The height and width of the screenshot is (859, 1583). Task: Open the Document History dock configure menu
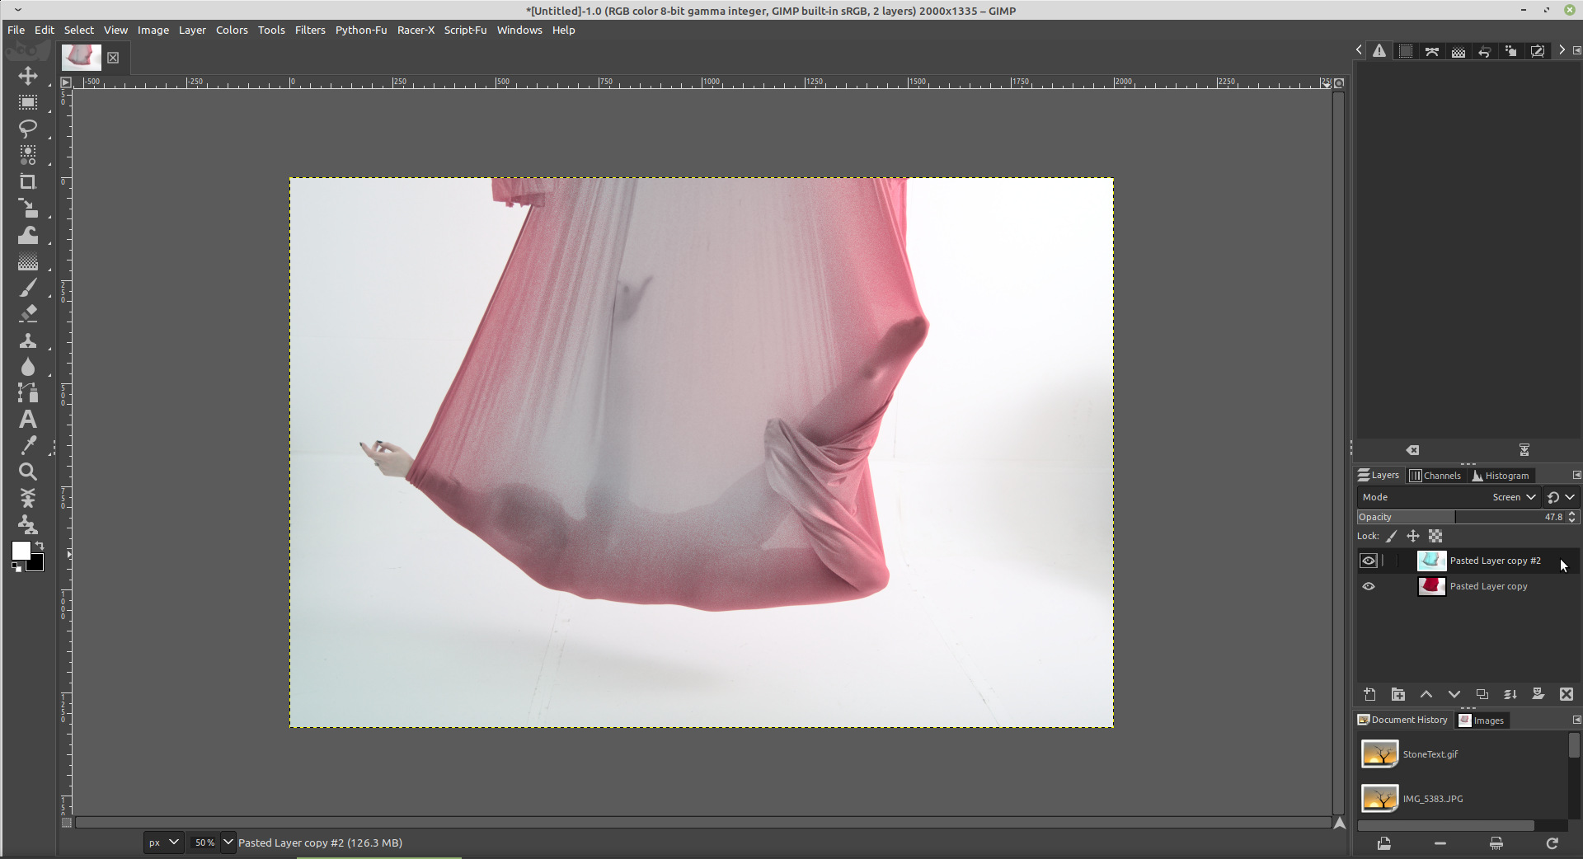pyautogui.click(x=1576, y=720)
